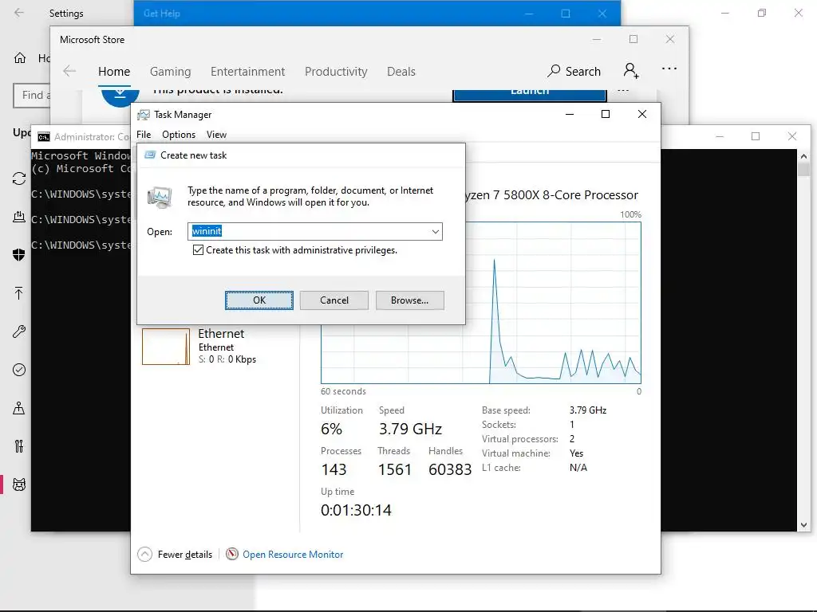The height and width of the screenshot is (612, 817).
Task: Click the 1561 threads value
Action: [394, 469]
